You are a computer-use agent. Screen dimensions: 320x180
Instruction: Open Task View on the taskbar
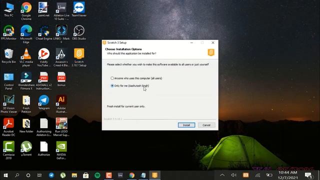click(x=39, y=175)
